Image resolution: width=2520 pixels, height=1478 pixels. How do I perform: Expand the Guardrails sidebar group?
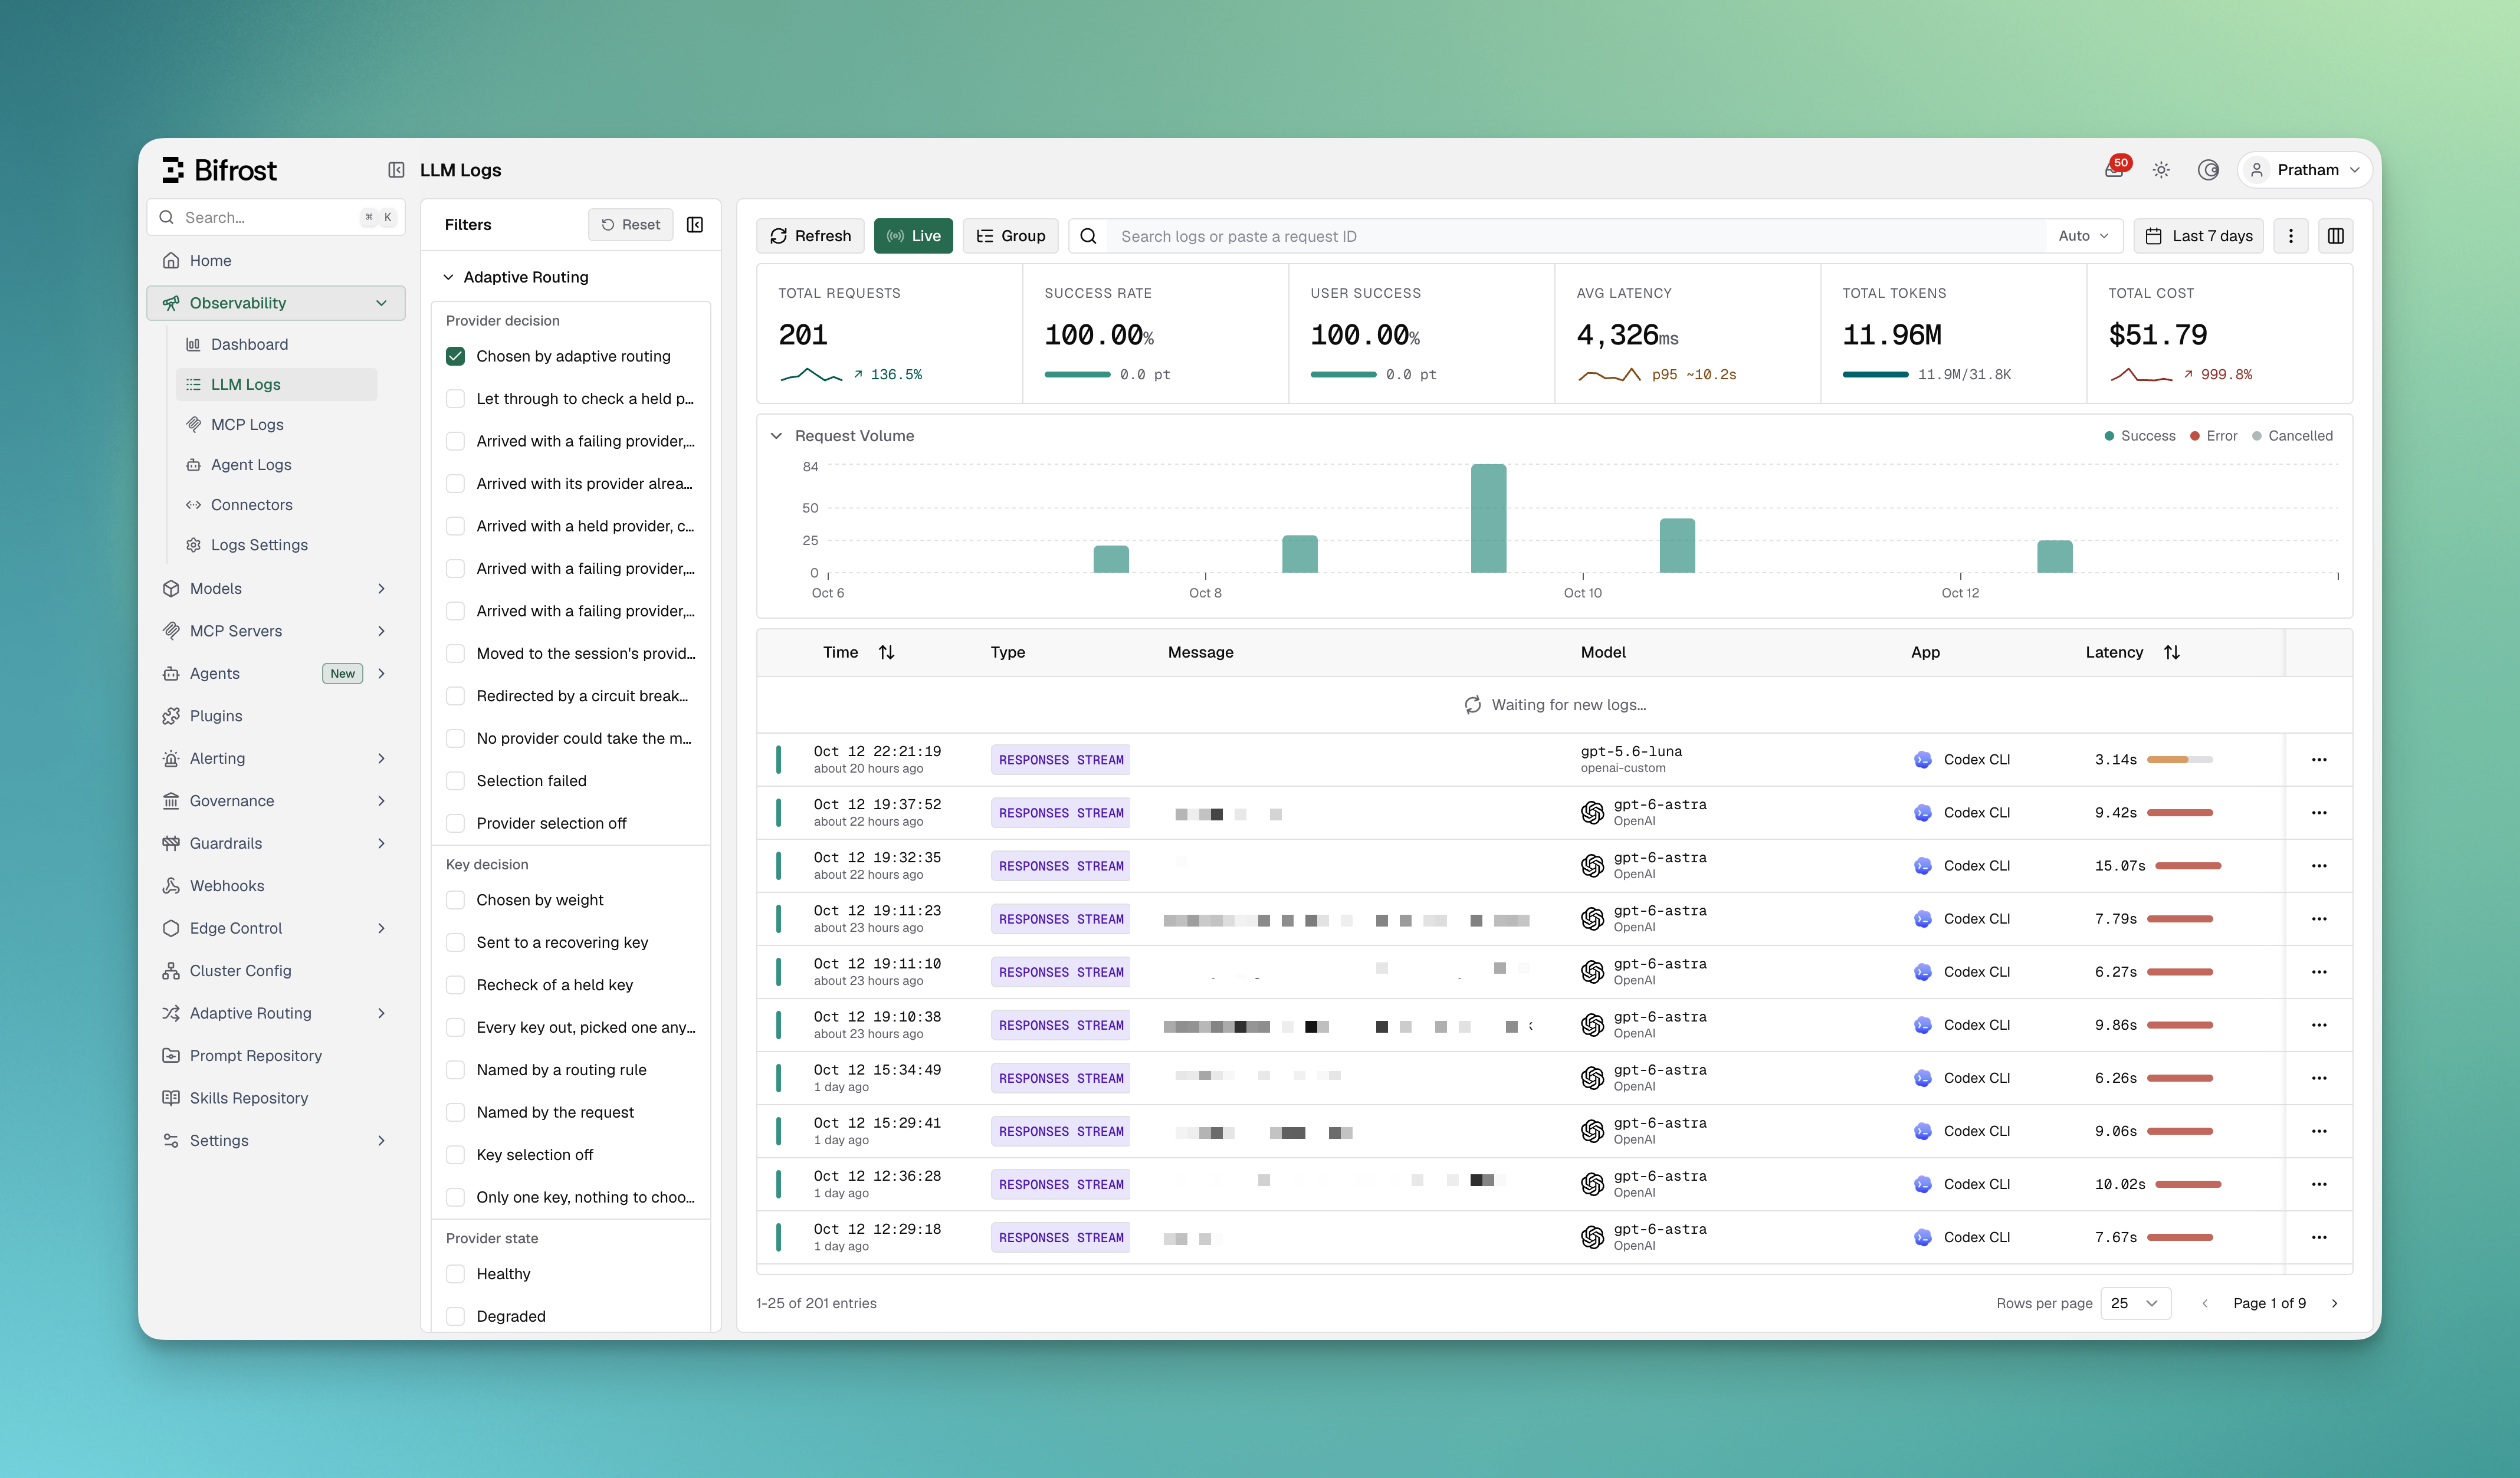[381, 844]
